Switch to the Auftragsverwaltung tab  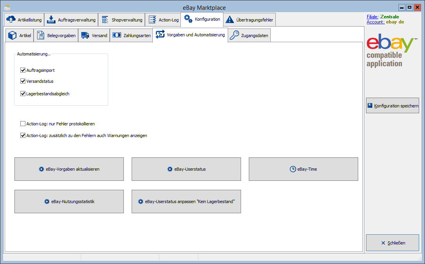(x=71, y=20)
